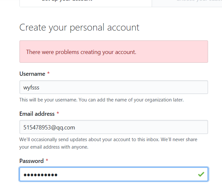Focus the Username field containing wyfsss

pos(113,87)
